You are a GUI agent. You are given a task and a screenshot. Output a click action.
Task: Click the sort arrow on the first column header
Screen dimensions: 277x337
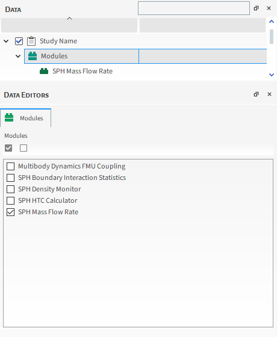69,19
